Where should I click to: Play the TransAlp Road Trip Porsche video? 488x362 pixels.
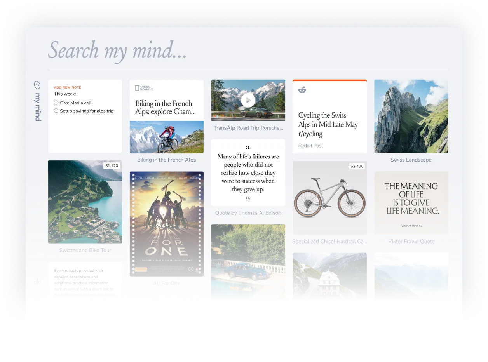248,100
